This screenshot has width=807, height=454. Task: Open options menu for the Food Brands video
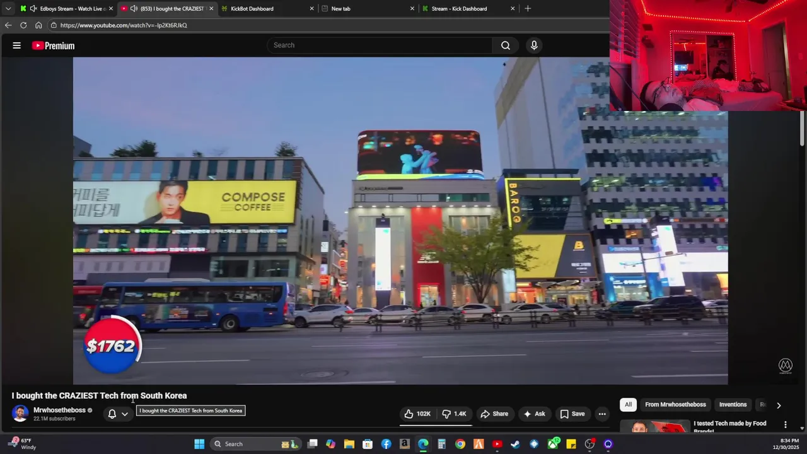pyautogui.click(x=786, y=425)
